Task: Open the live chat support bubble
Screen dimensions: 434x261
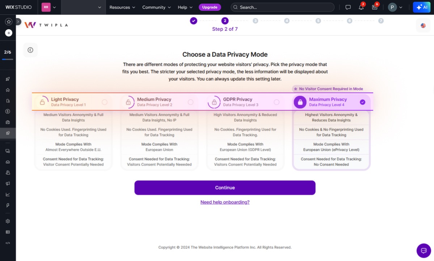Action: pos(424,251)
